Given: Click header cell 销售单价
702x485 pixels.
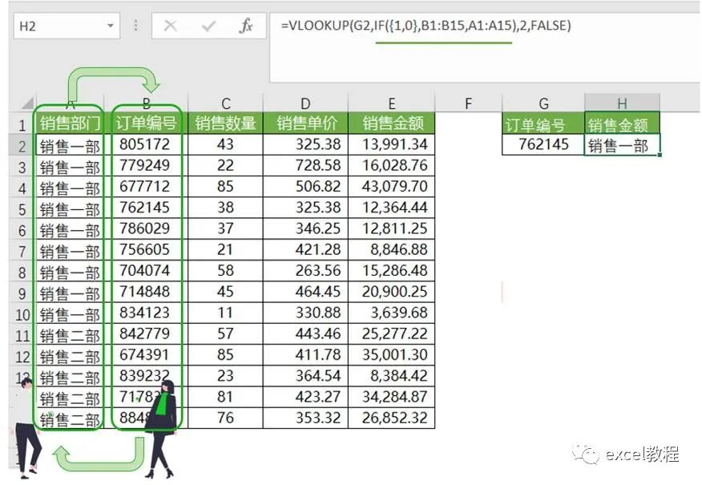Looking at the screenshot, I should 305,123.
